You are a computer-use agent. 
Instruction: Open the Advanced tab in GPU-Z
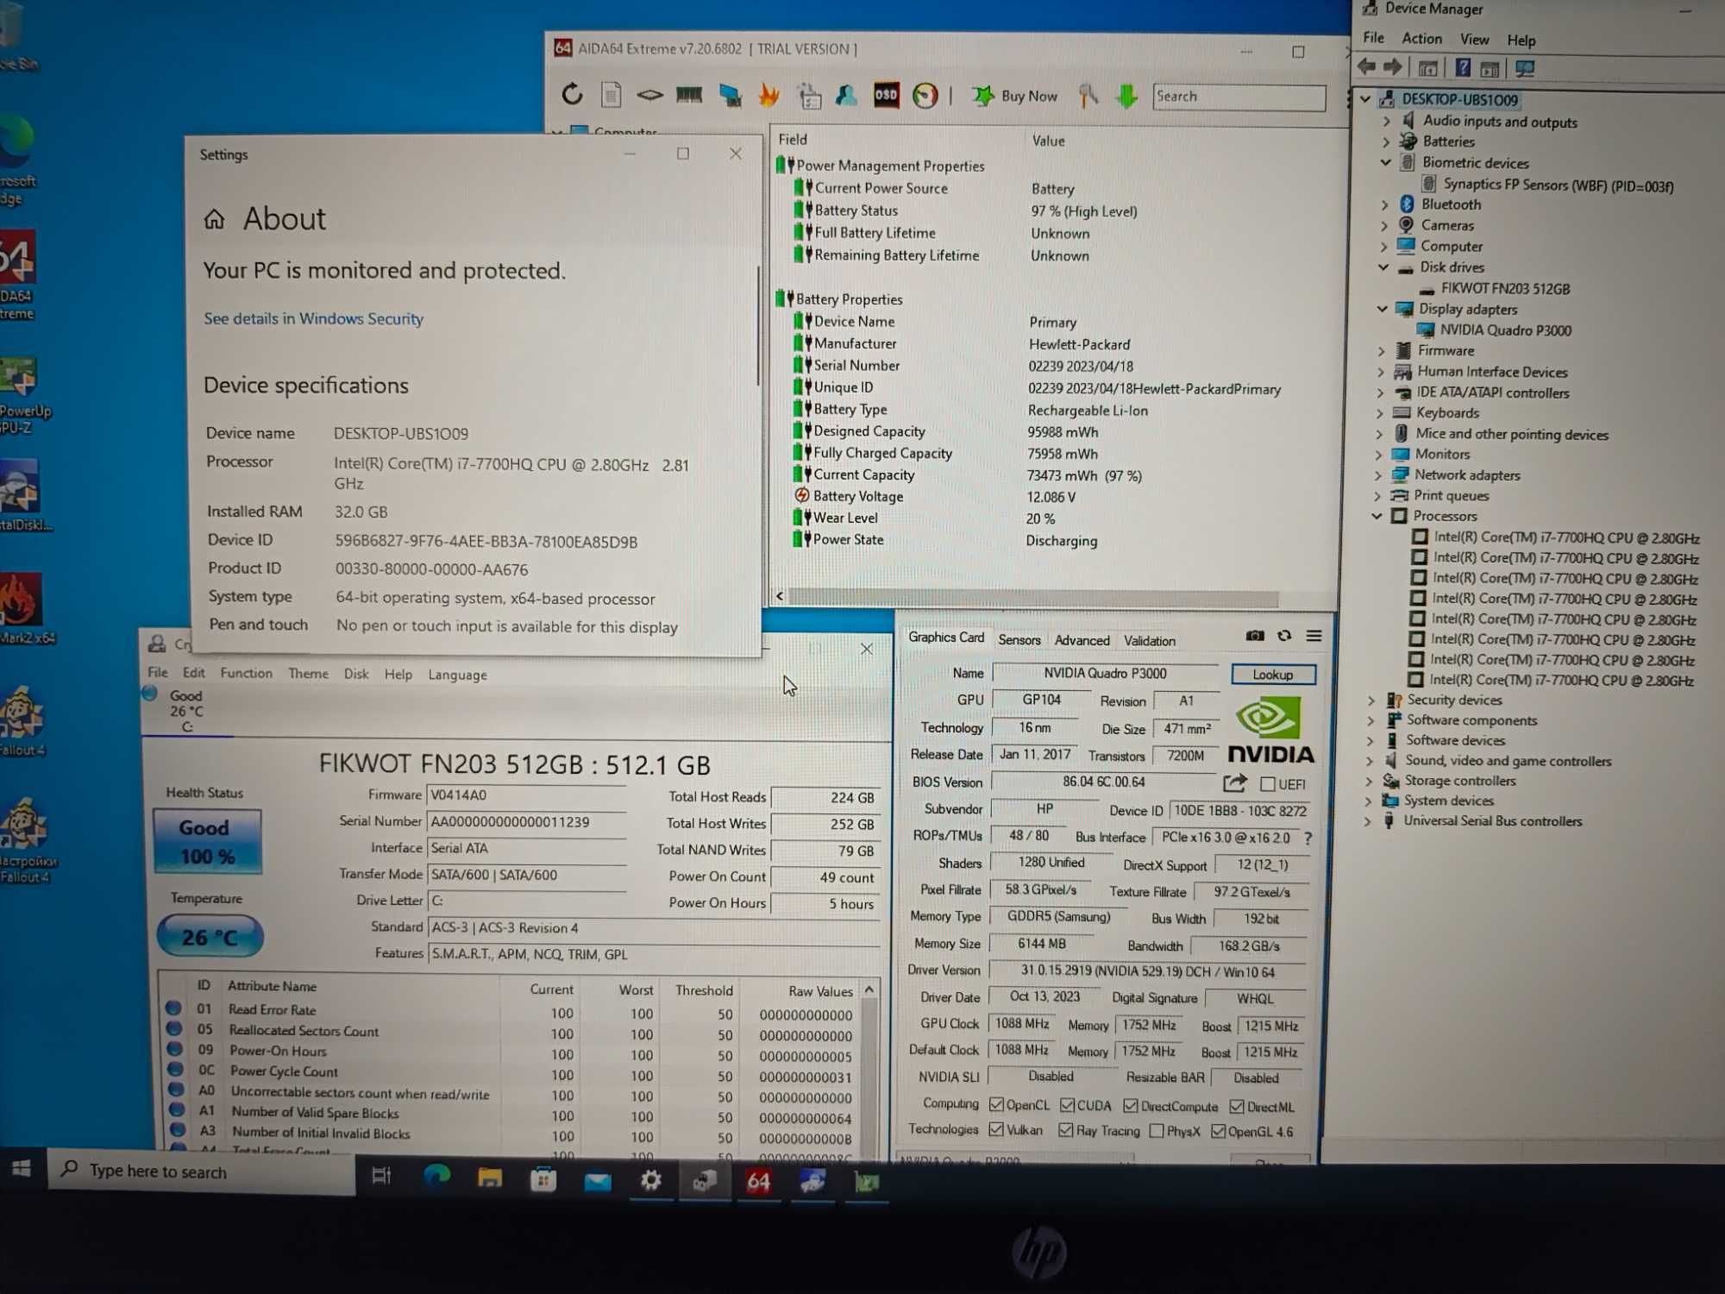(1082, 640)
